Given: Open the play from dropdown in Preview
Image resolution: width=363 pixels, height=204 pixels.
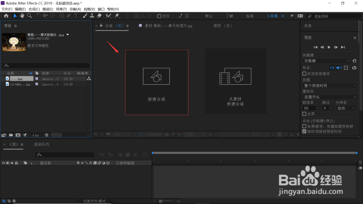Looking at the screenshot, I should [330, 97].
